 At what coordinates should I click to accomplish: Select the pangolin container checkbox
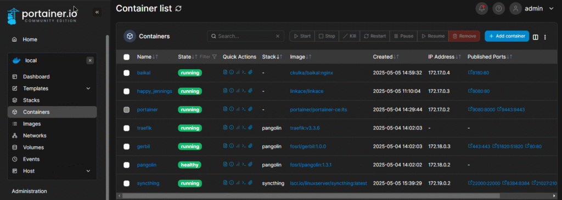point(127,165)
